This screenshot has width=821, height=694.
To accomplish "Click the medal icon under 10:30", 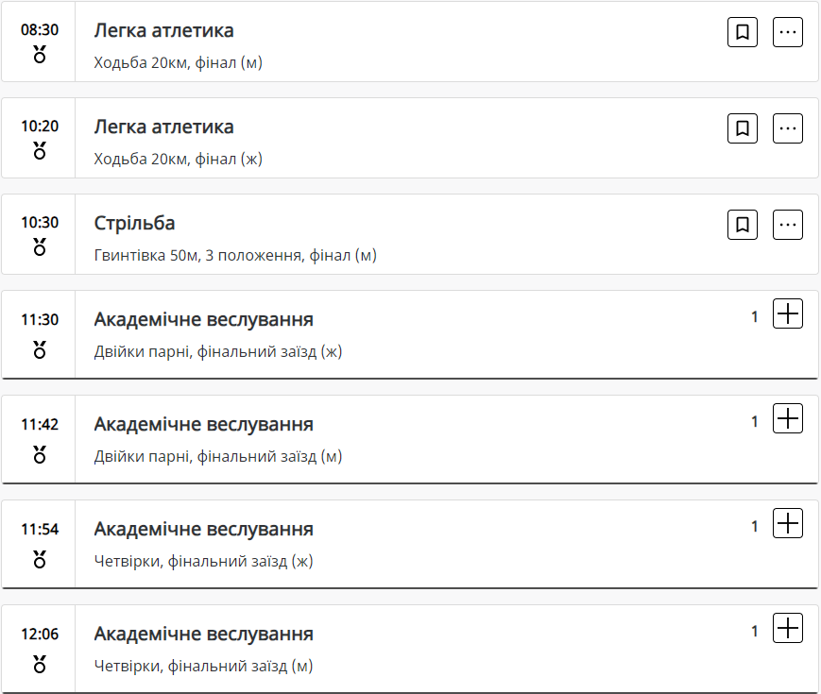I will pyautogui.click(x=40, y=246).
